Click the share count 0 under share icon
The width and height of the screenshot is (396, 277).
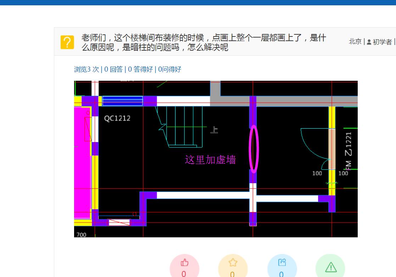[x=281, y=274]
